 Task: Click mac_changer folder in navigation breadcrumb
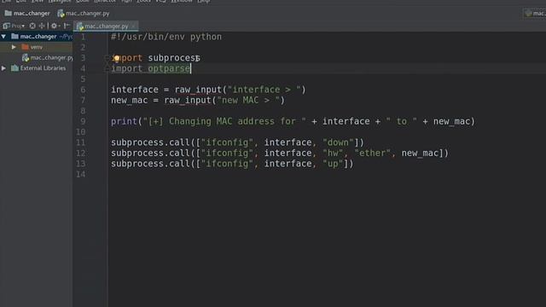coord(27,14)
